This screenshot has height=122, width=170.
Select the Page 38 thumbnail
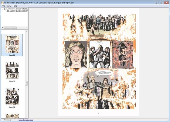point(12,96)
